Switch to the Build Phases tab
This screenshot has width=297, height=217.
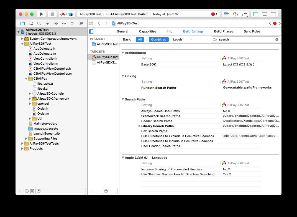(224, 31)
